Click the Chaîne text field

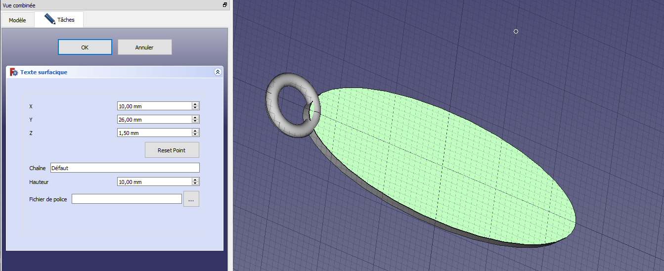coord(125,168)
